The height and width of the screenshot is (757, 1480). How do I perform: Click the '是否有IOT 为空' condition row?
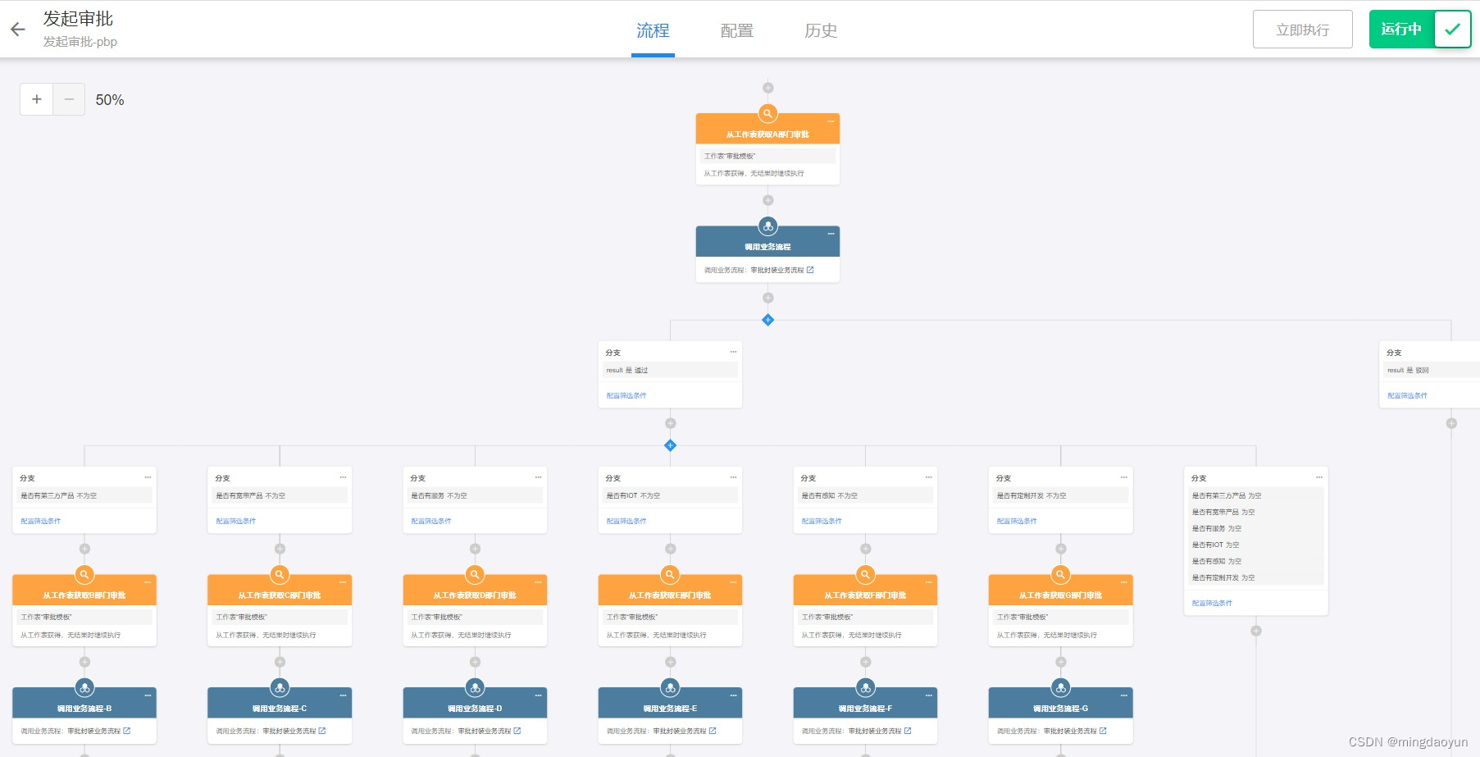tap(1256, 545)
